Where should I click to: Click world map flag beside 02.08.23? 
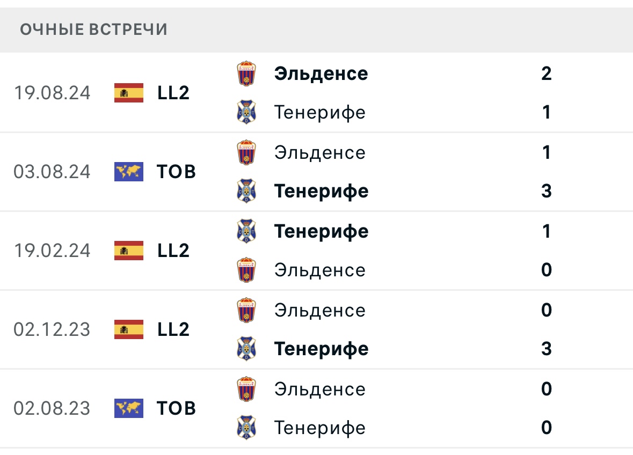129,408
